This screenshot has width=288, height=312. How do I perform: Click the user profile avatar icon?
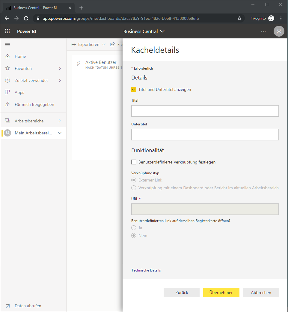[279, 31]
